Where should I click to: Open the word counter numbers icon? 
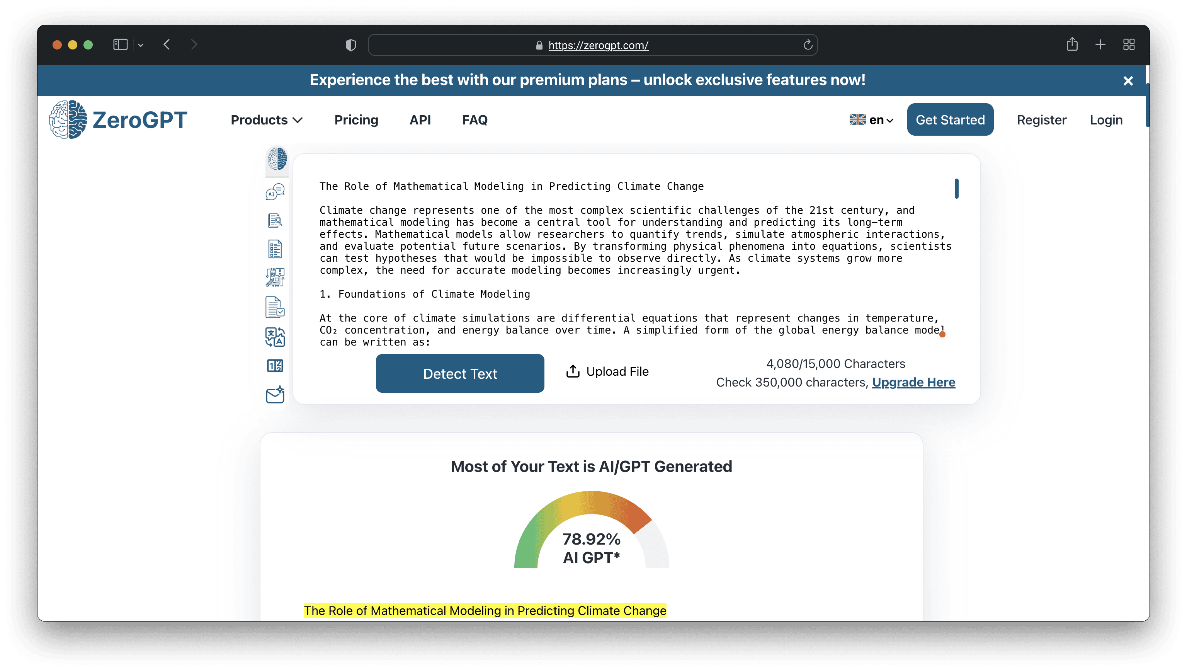click(x=275, y=366)
